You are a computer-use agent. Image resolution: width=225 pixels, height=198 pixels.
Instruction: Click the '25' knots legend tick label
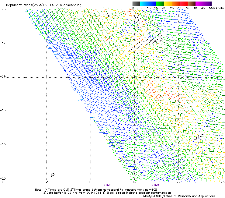click(x=172, y=8)
